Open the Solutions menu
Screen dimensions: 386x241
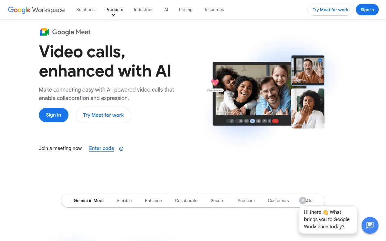85,10
